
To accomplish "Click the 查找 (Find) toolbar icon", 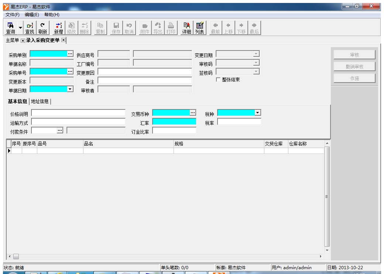I will click(30, 28).
